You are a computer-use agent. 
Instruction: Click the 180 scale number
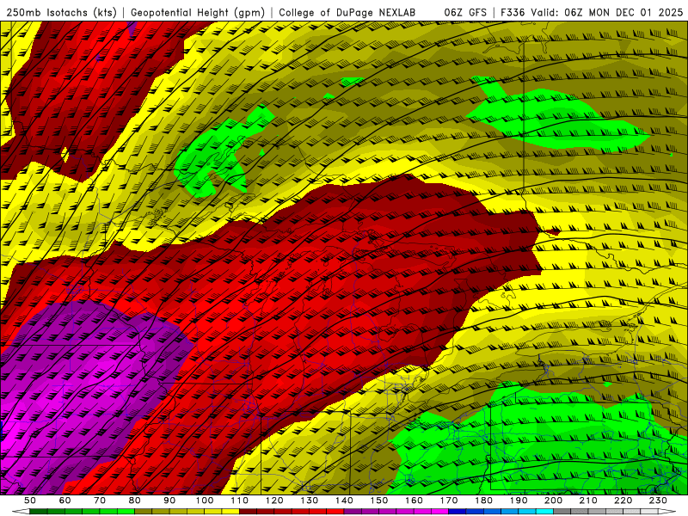[x=483, y=501]
